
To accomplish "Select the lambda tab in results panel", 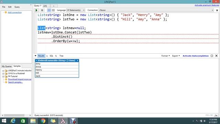I will click(47, 56).
